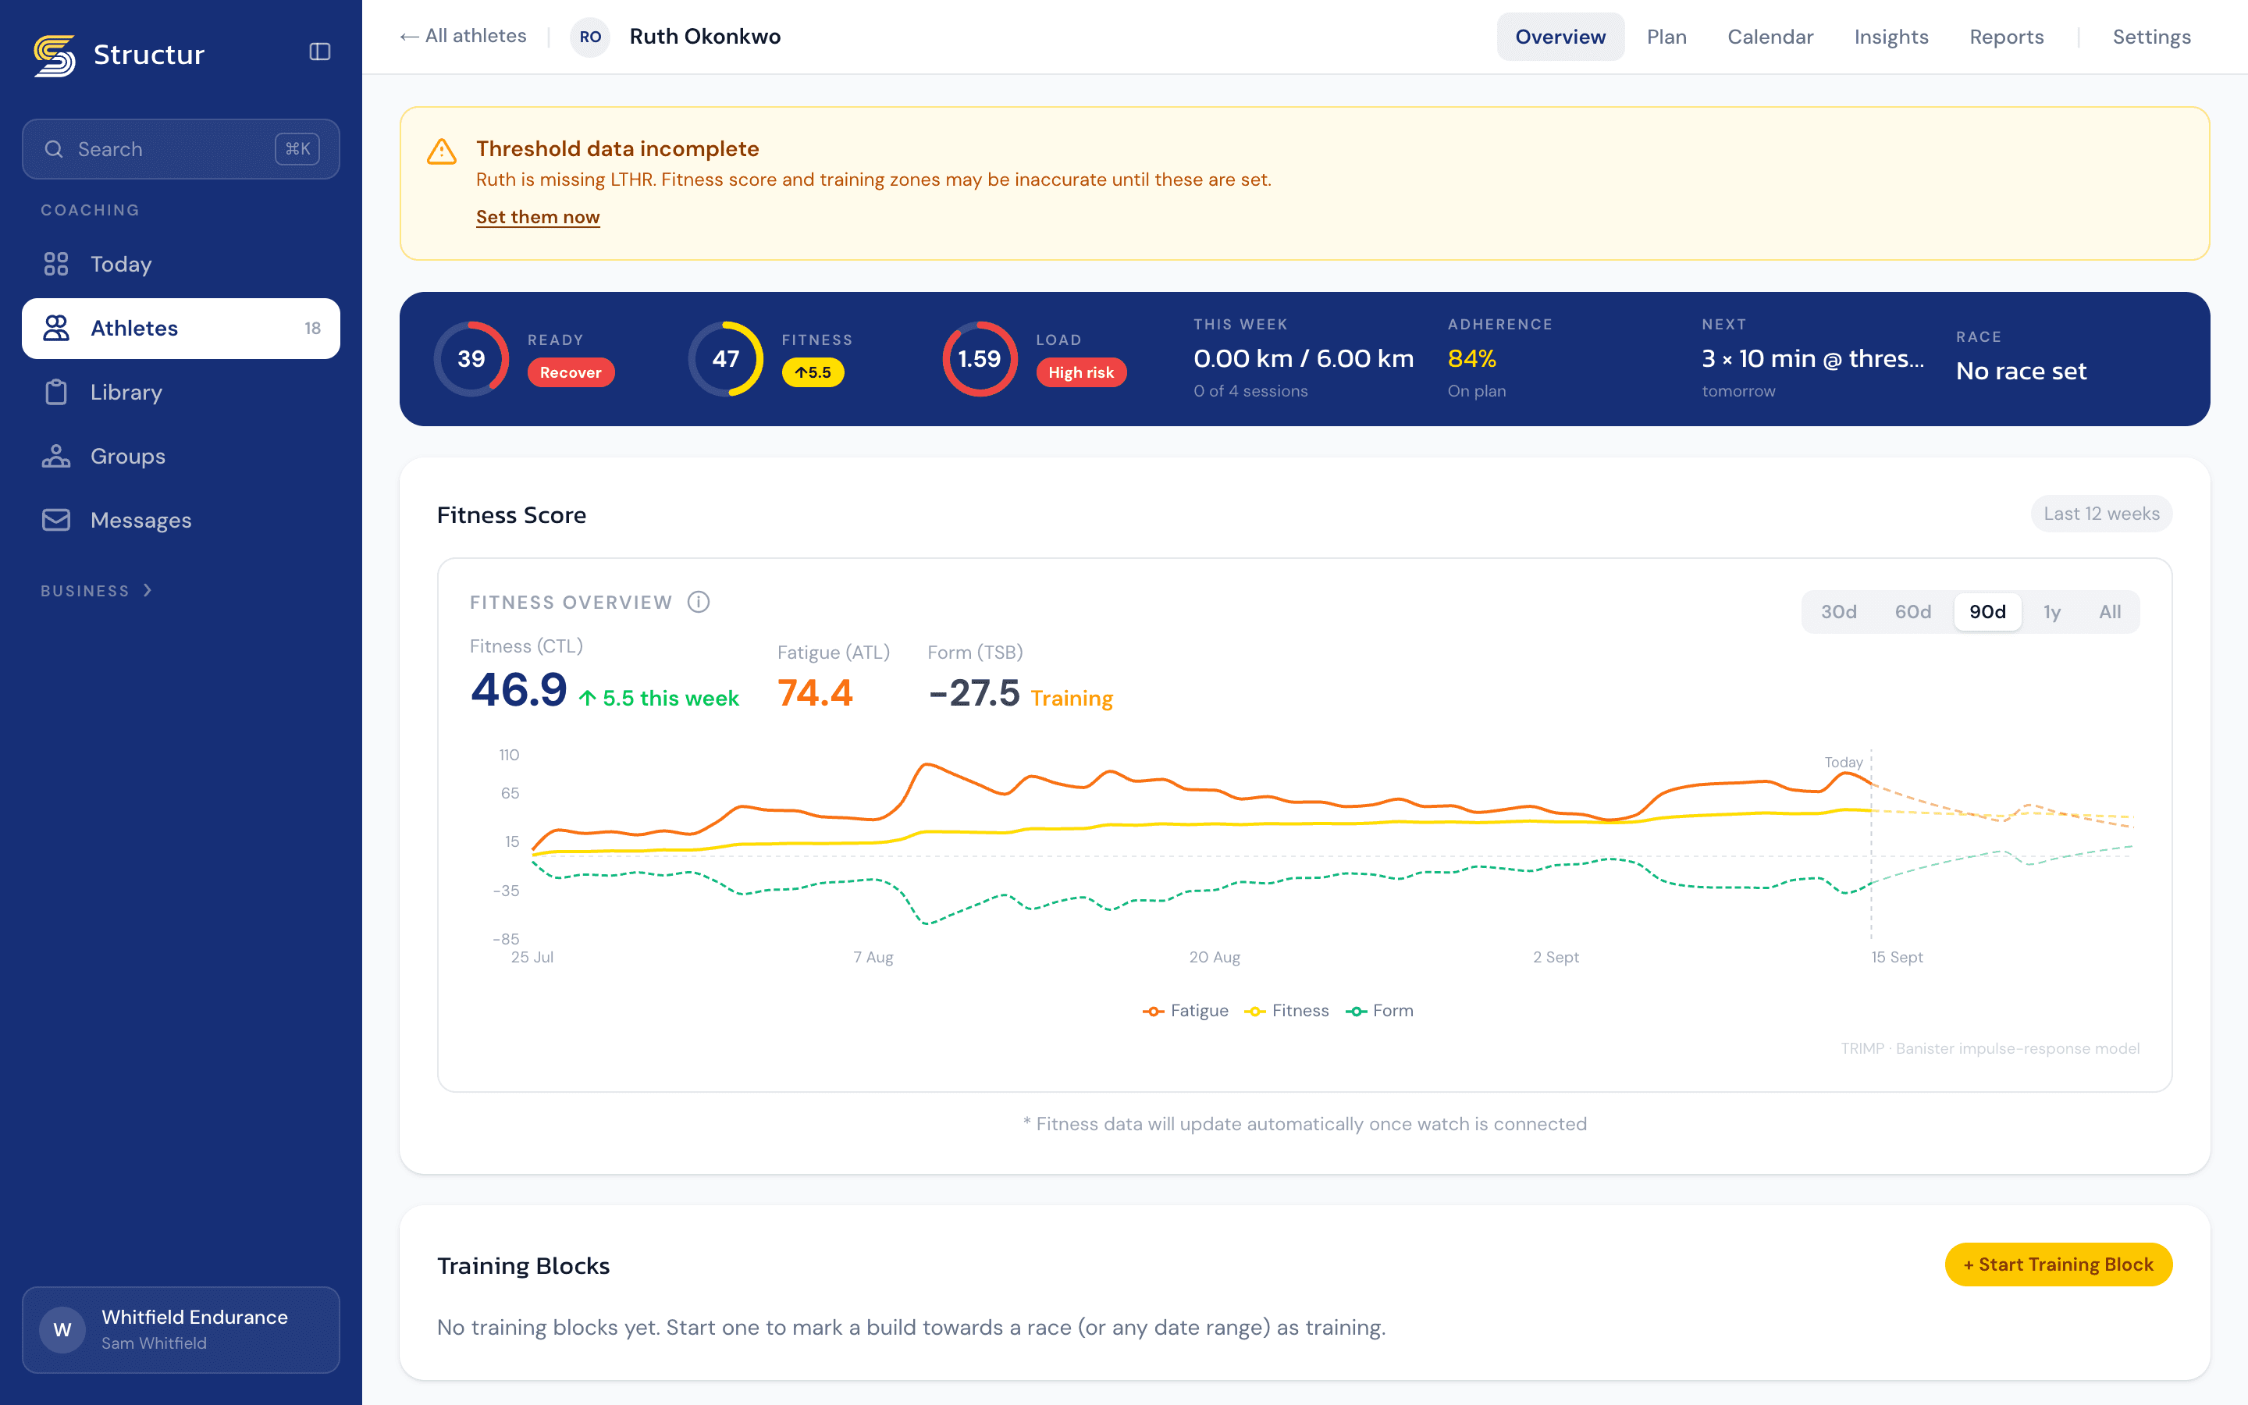Click the High risk badge
Viewport: 2248px width, 1405px height.
pos(1080,372)
